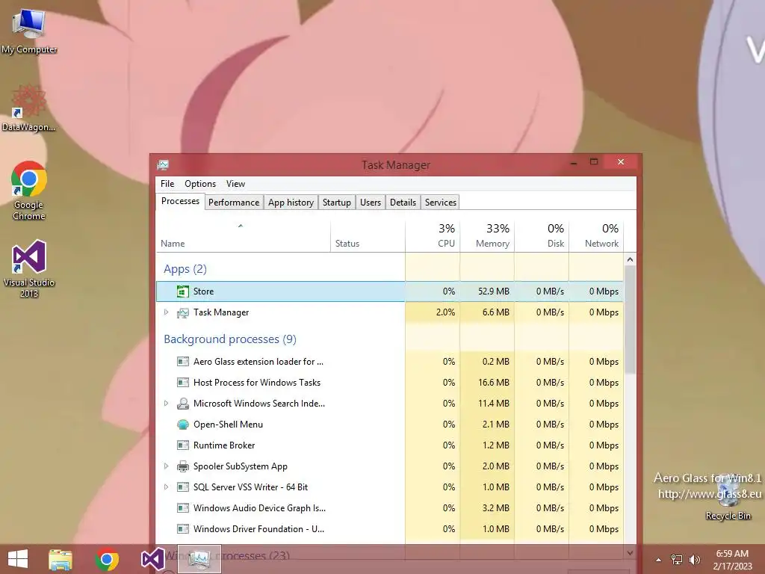Click the Windows Driver Foundation process icon
The image size is (765, 574).
[182, 529]
